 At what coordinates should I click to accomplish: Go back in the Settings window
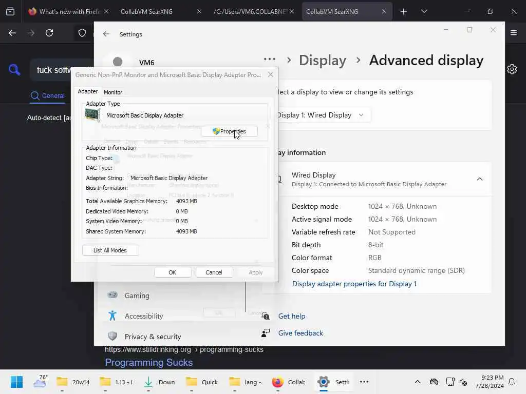[106, 34]
